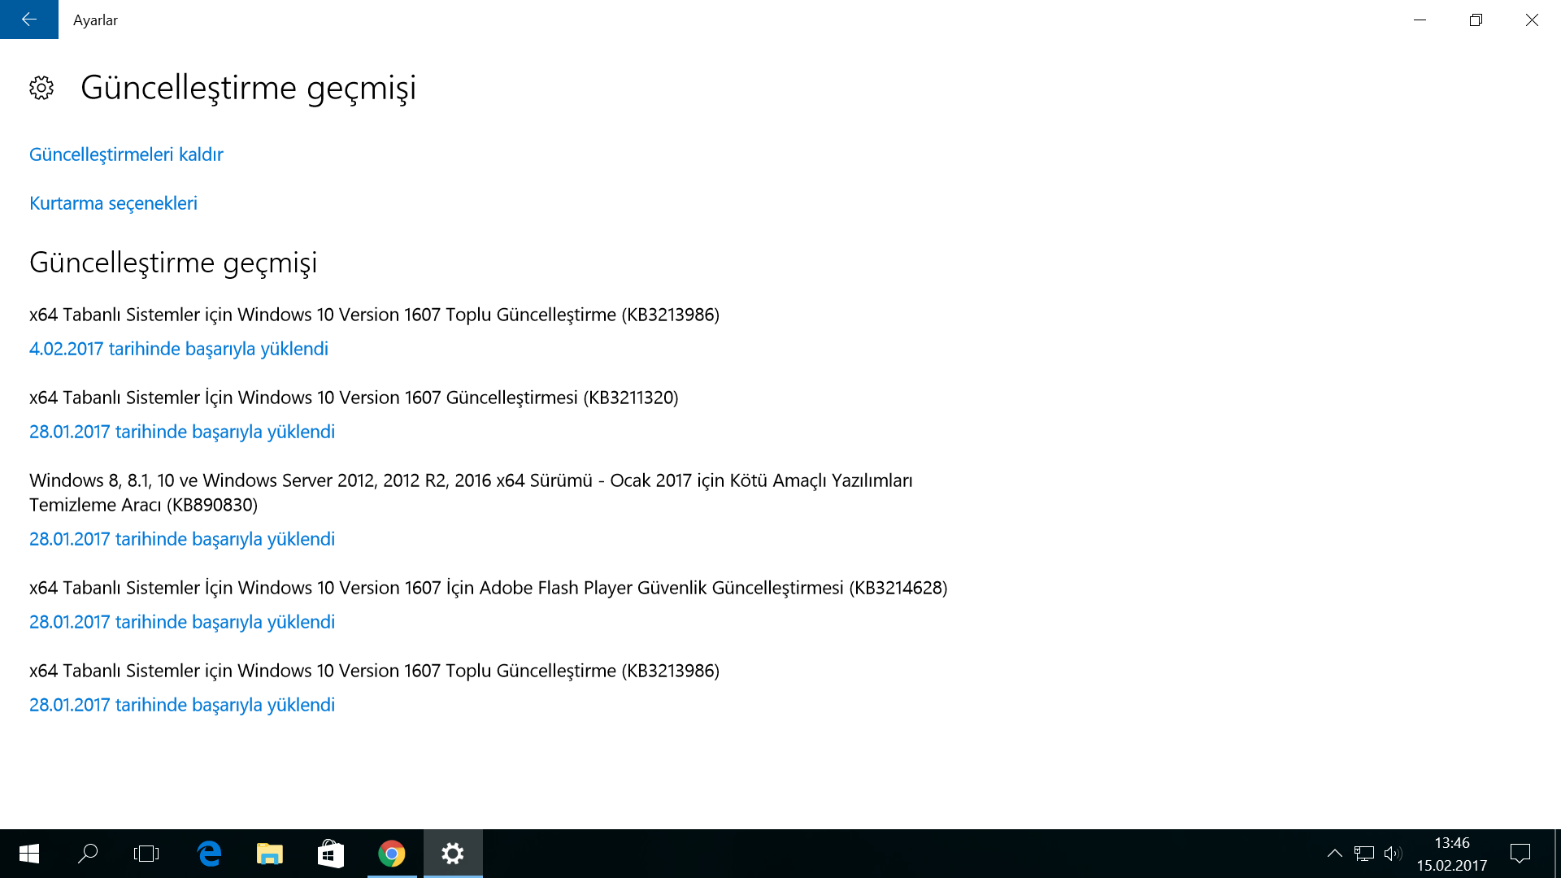Click the Güncelleştirmeleri kaldır link
Viewport: 1561px width, 878px height.
tap(126, 154)
